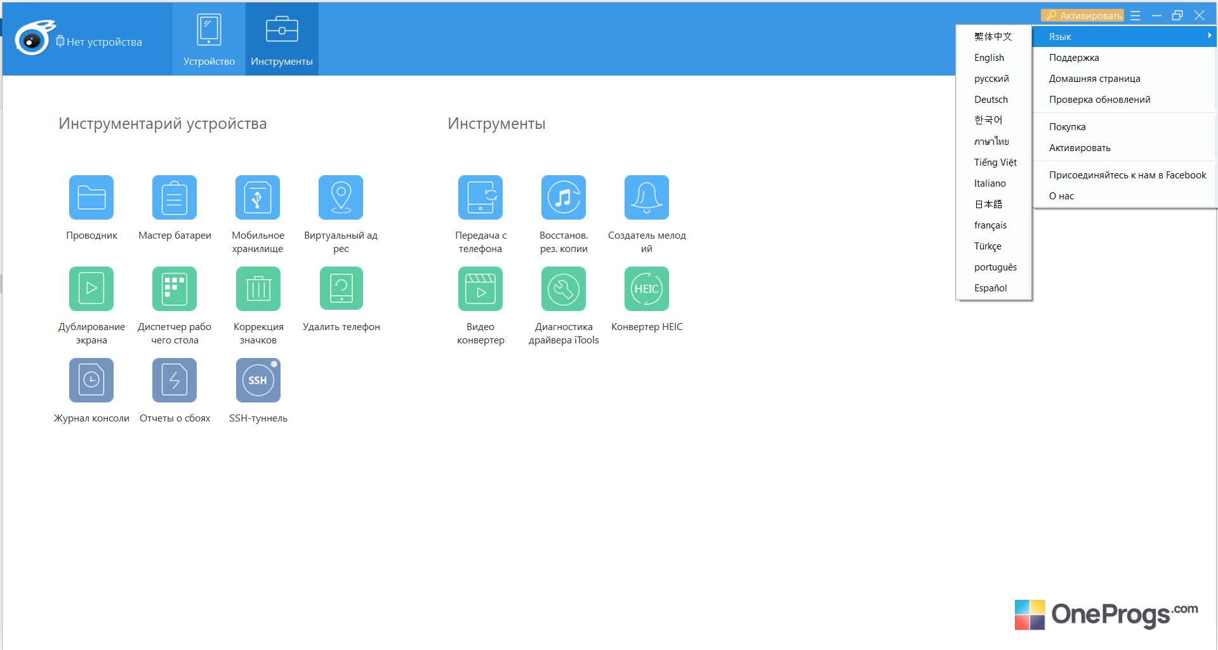The height and width of the screenshot is (650, 1218).
Task: Select ภาษาไทย language option
Action: [994, 142]
